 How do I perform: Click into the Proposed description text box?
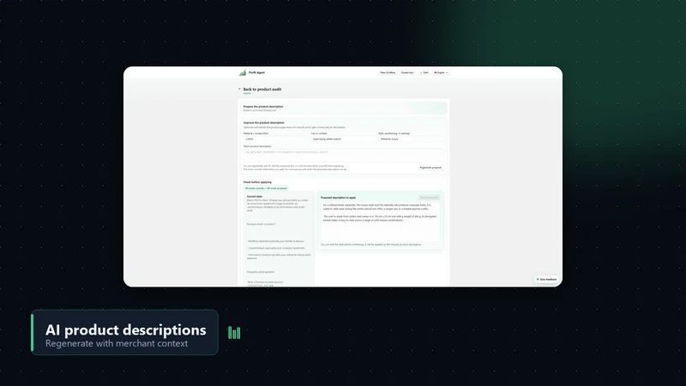380,221
